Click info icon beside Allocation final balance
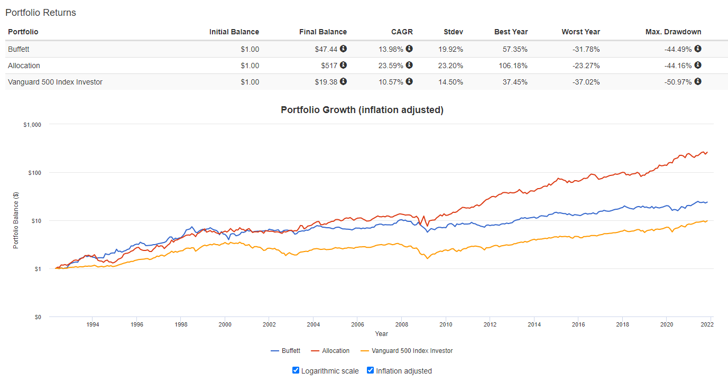 [x=343, y=65]
